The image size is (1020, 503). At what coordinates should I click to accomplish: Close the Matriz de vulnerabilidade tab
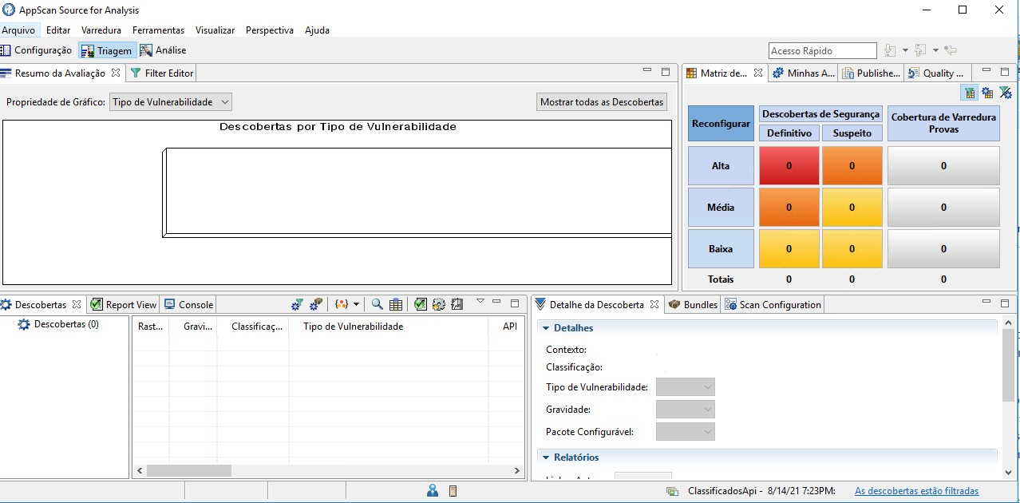pos(758,73)
